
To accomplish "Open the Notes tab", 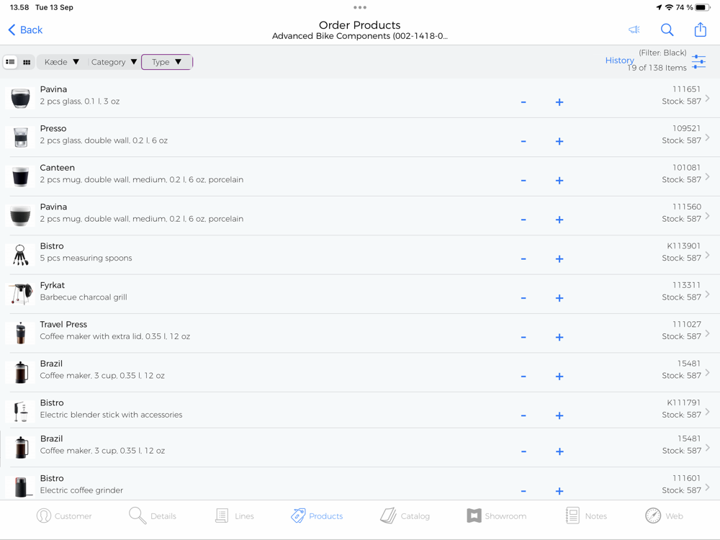I will [x=586, y=516].
